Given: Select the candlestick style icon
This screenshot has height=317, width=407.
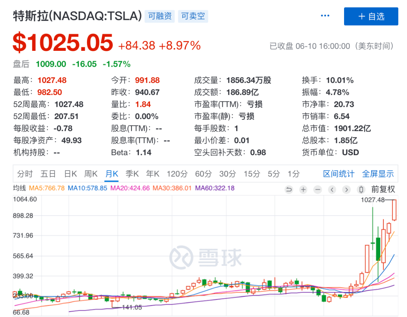Looking at the screenshot, I should coord(361,189).
